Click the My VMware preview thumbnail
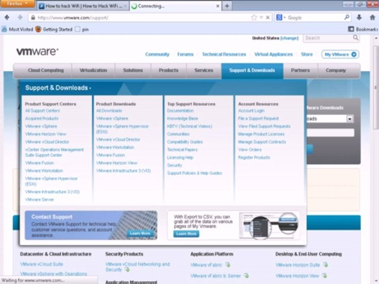379x284 pixels. pos(269,226)
